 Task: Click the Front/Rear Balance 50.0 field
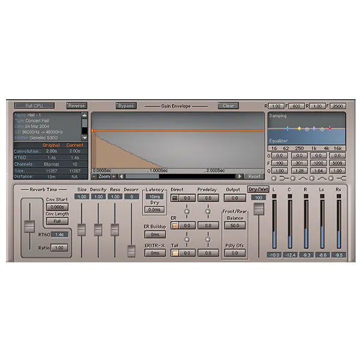(x=235, y=226)
